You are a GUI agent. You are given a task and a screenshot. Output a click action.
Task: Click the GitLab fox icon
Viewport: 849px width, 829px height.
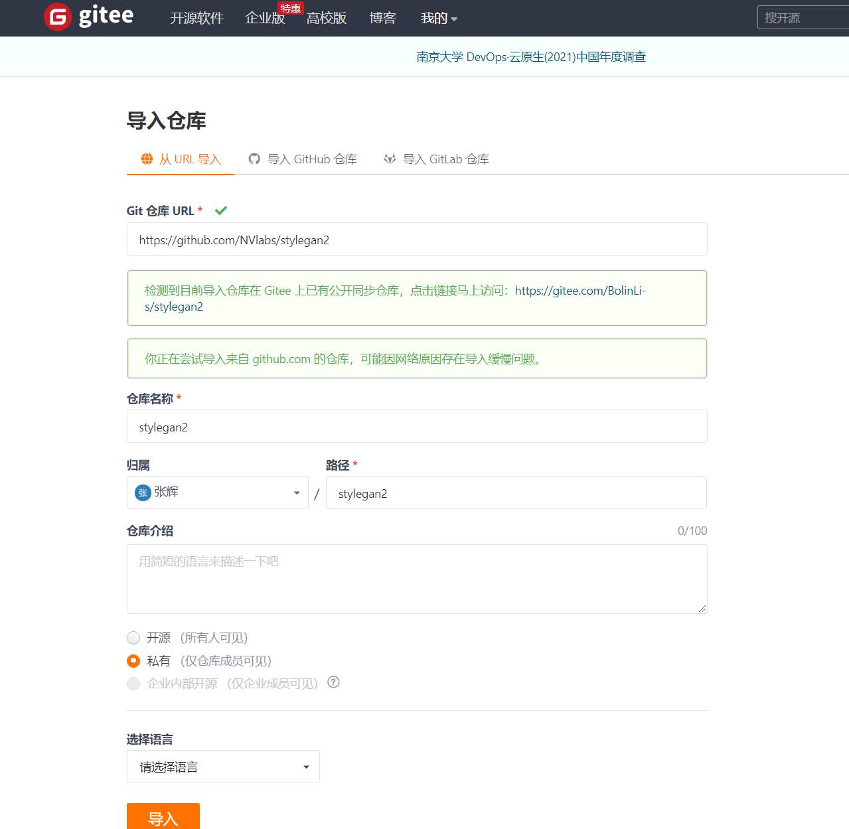[x=390, y=159]
